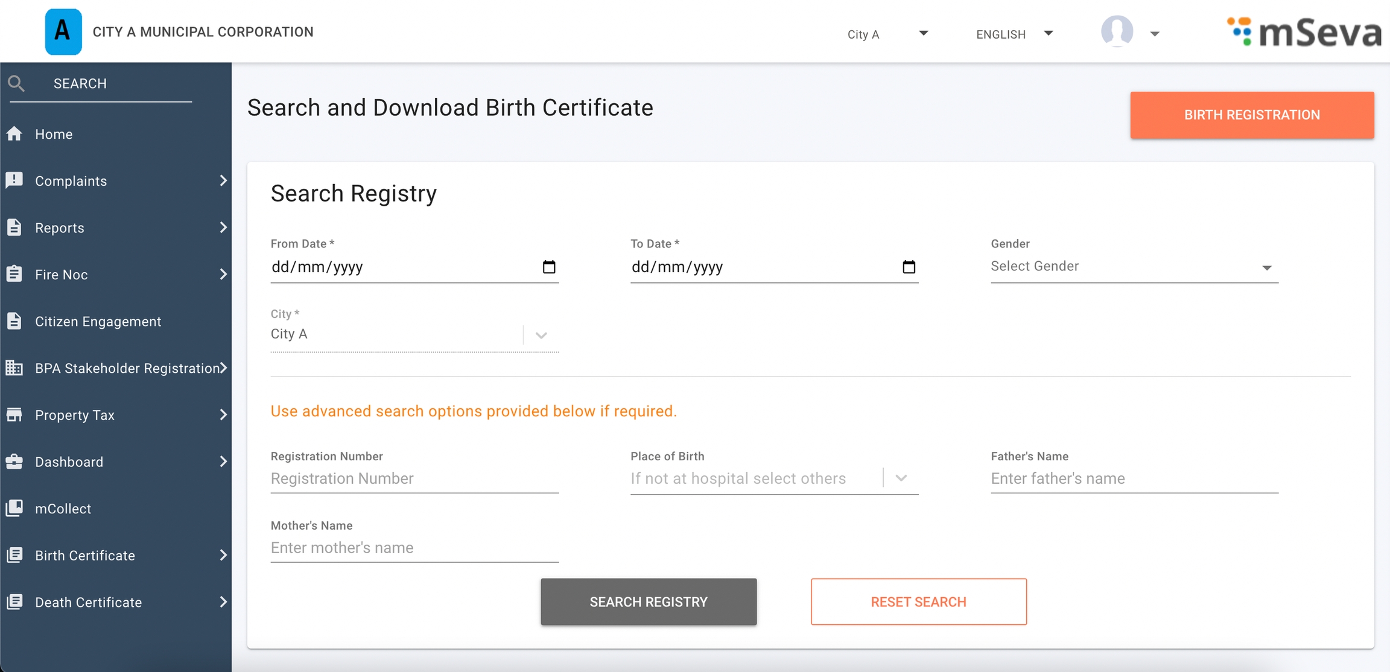Expand the Complaints submenu arrow
1390x672 pixels.
[223, 180]
